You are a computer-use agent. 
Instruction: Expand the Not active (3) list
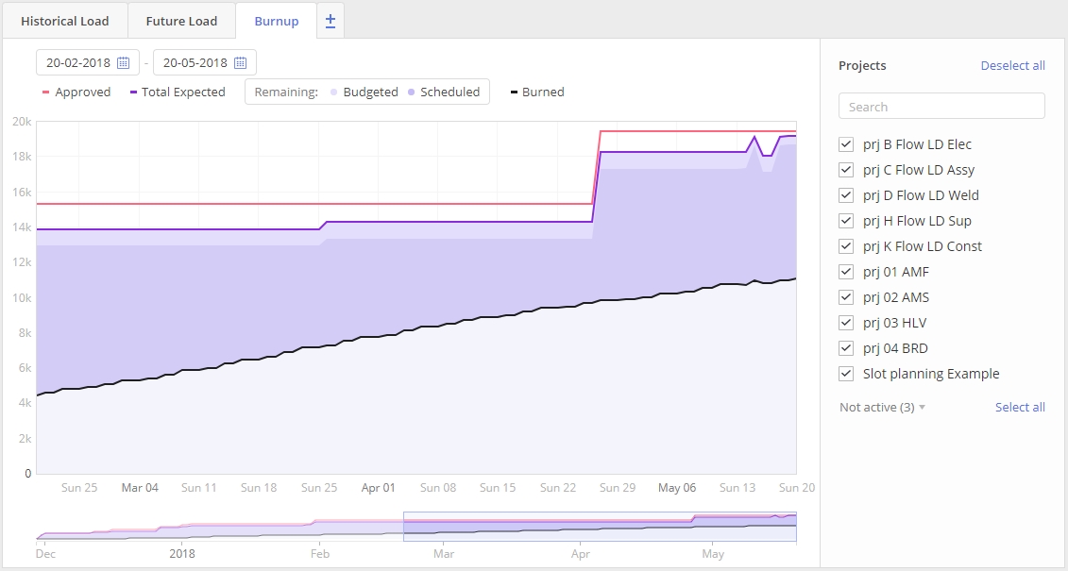click(882, 407)
